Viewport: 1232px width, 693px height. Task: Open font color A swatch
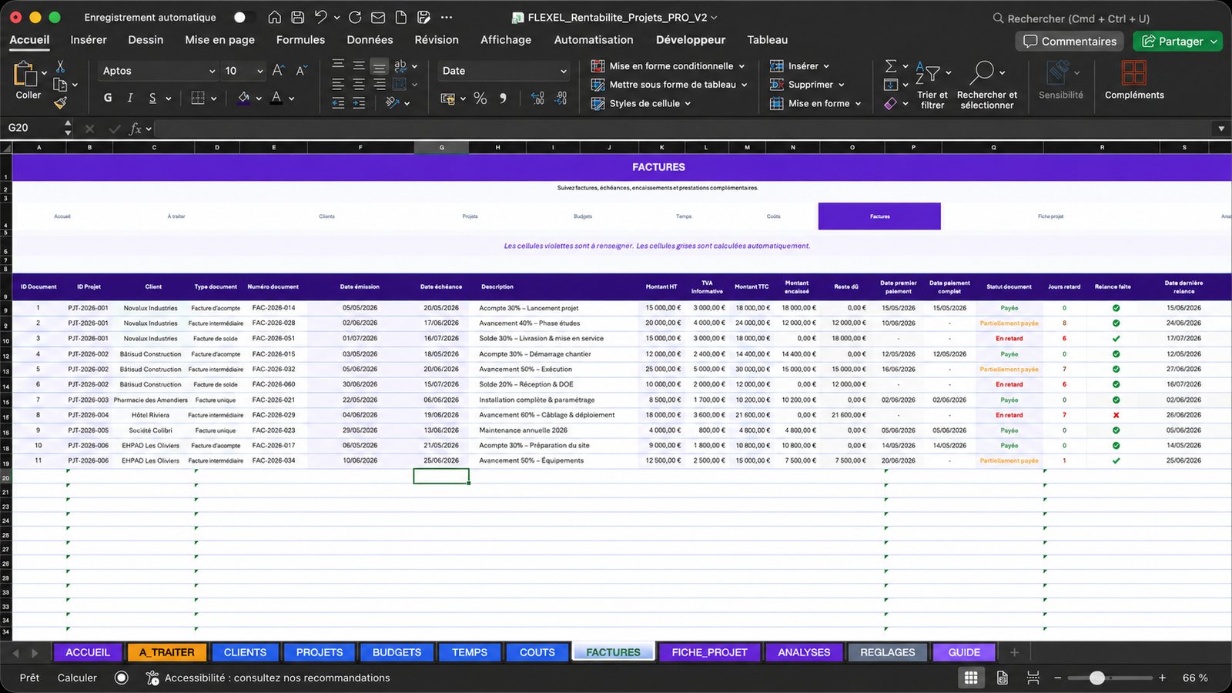276,98
